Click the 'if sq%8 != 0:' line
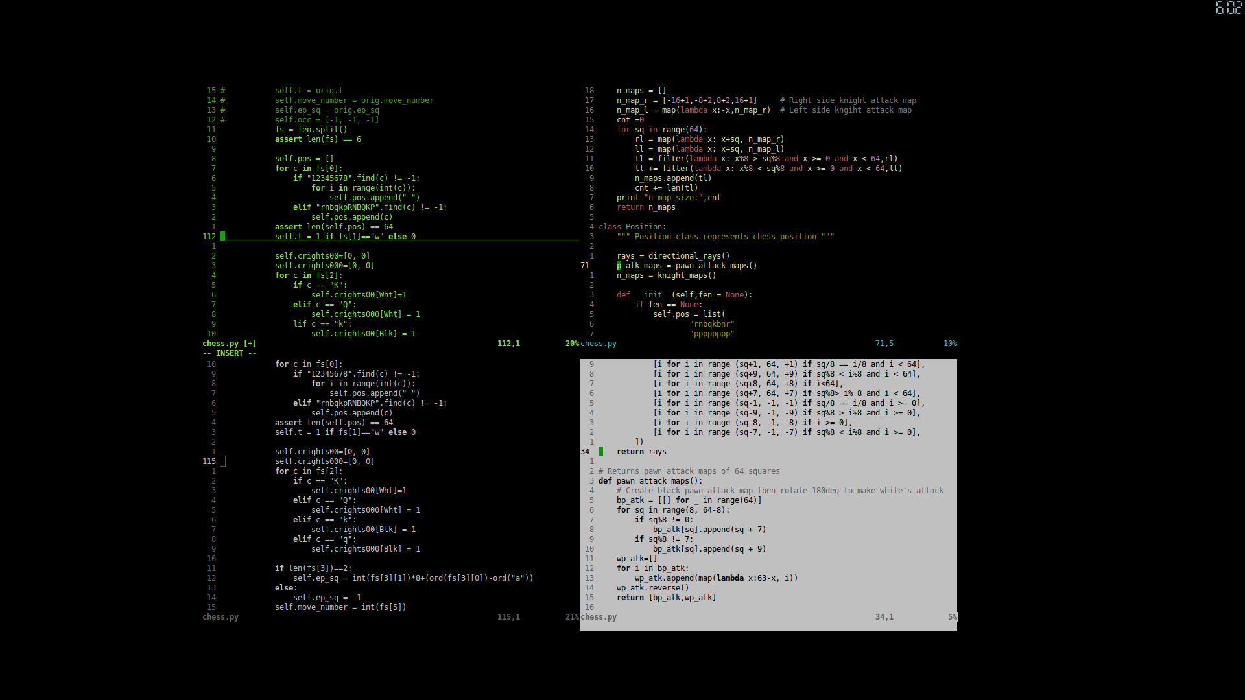 click(664, 520)
